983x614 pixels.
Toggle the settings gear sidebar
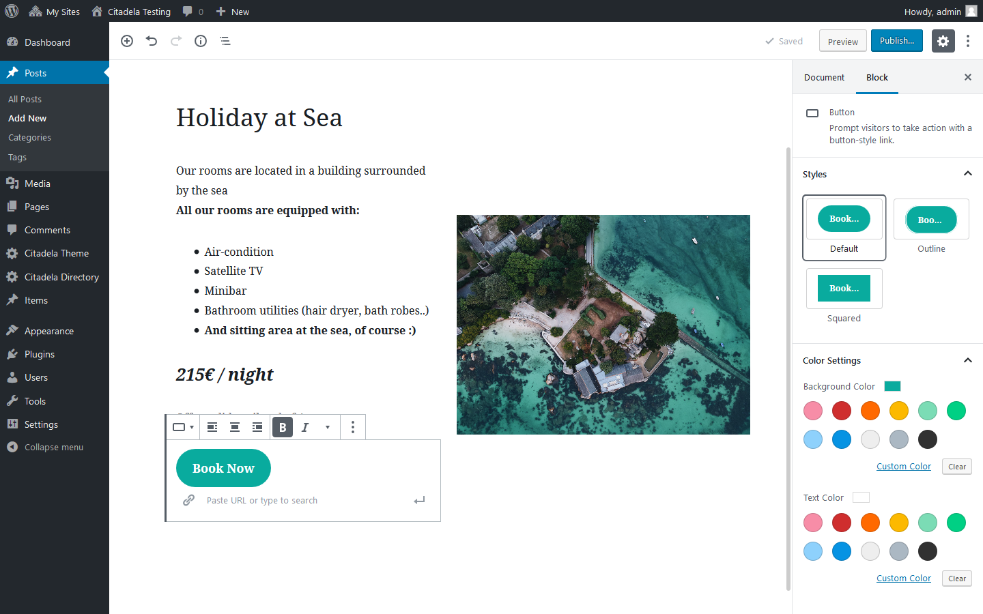[x=943, y=41]
